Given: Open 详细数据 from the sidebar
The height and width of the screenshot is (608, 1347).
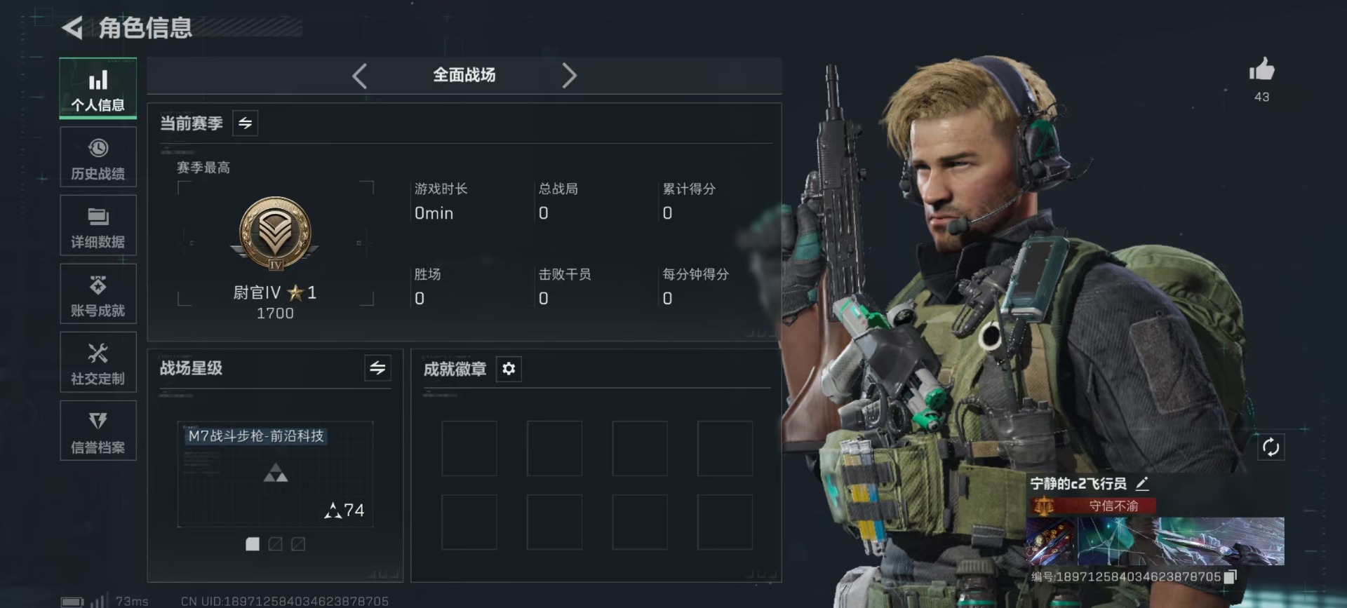Looking at the screenshot, I should pos(98,226).
